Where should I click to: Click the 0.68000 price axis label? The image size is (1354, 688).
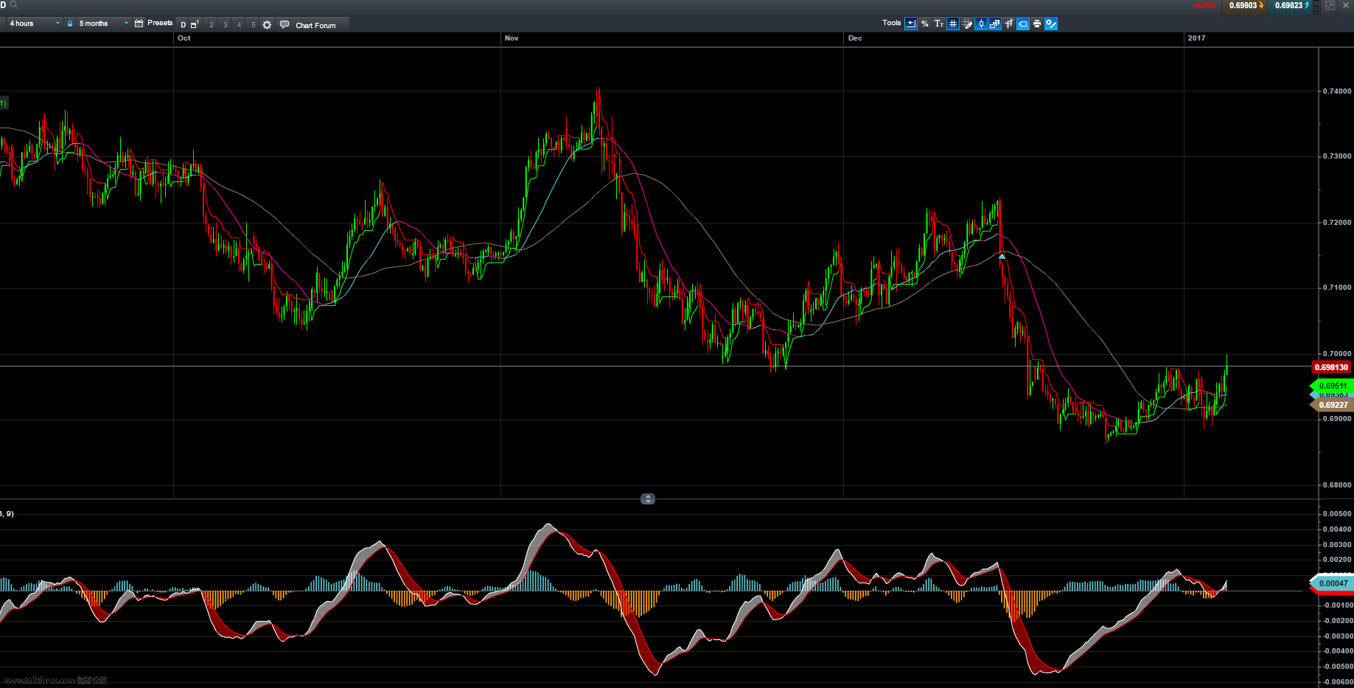pos(1337,485)
